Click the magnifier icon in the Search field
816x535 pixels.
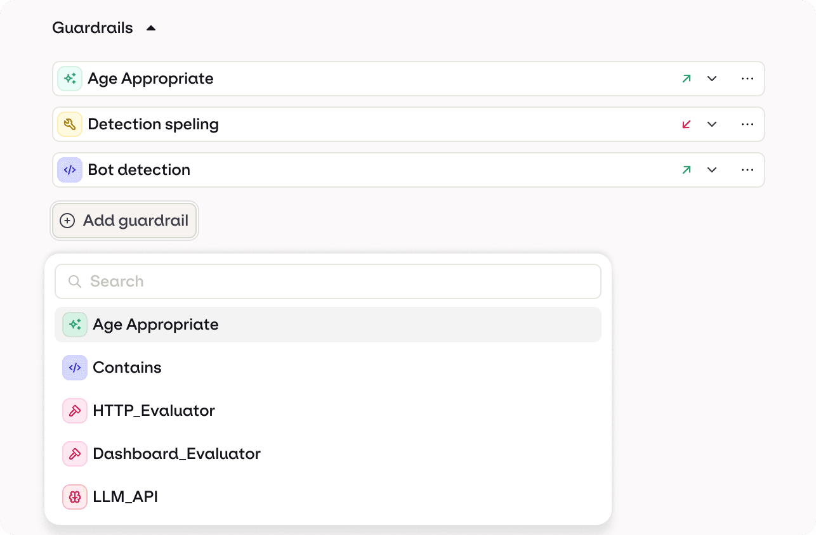pos(75,281)
